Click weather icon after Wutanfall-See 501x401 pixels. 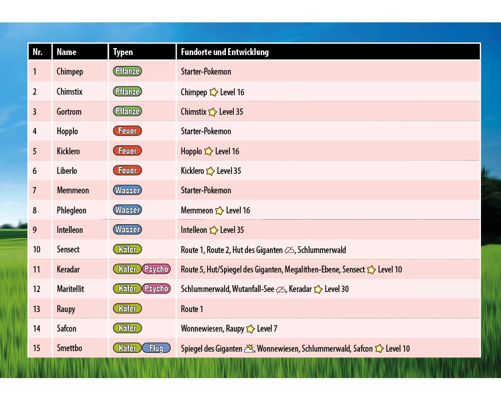click(x=280, y=289)
